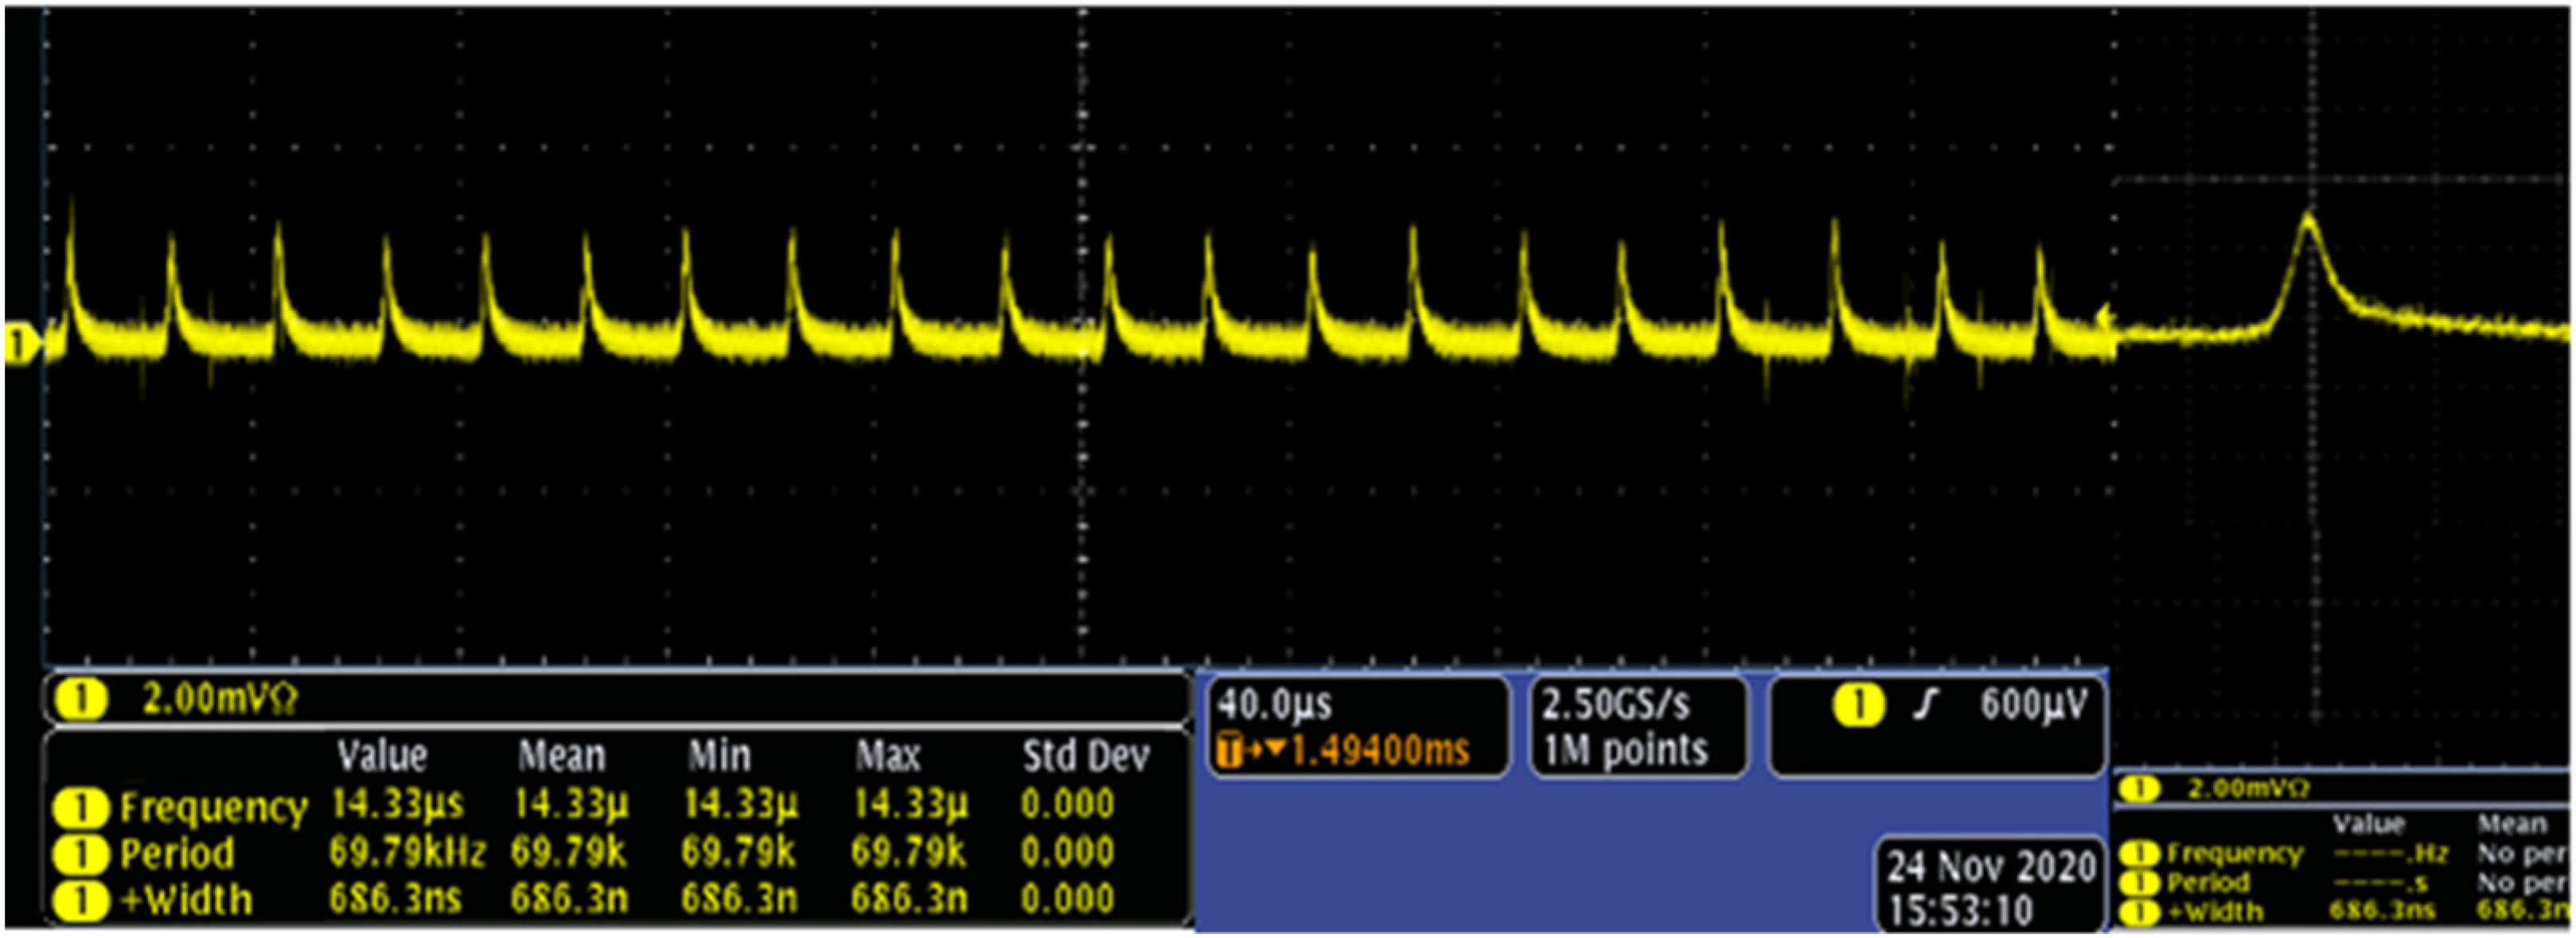Click the 600µV trigger level value
This screenshot has height=938, width=2576.
(2034, 706)
